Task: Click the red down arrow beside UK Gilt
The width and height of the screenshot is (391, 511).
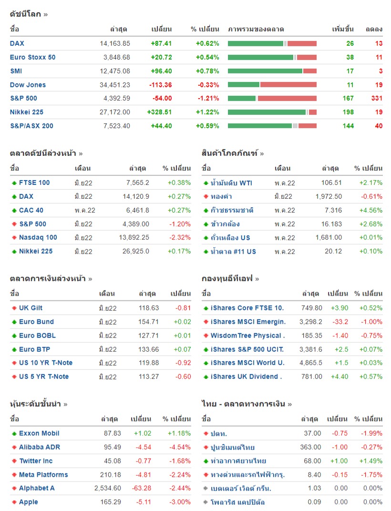Action: pyautogui.click(x=14, y=308)
